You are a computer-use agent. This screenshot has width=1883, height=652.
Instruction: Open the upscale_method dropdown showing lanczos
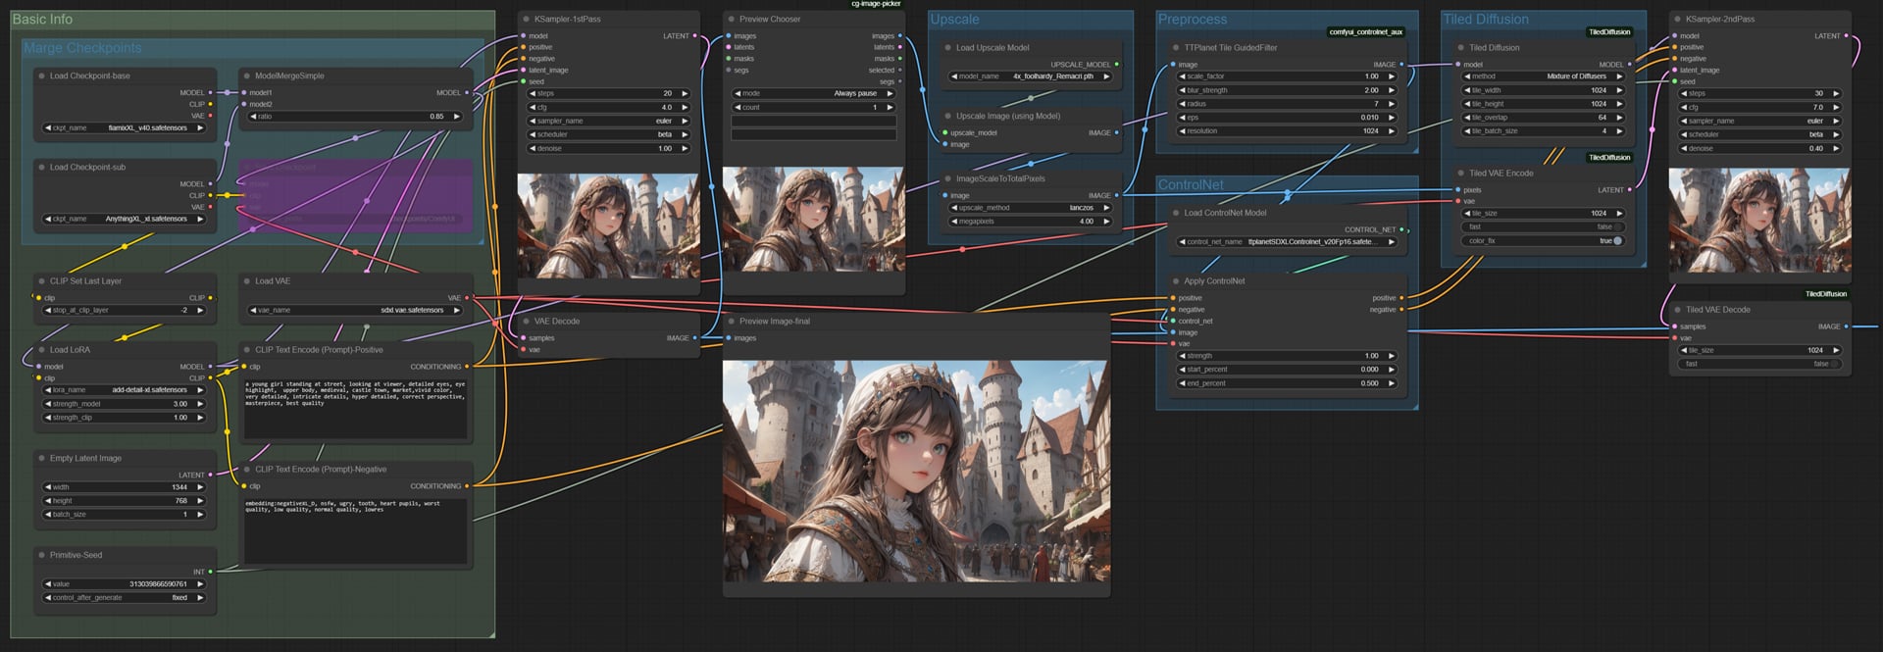tap(1031, 208)
